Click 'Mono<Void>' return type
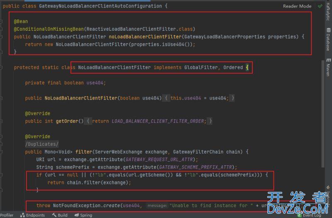This screenshot has width=332, height=218. click(x=59, y=152)
